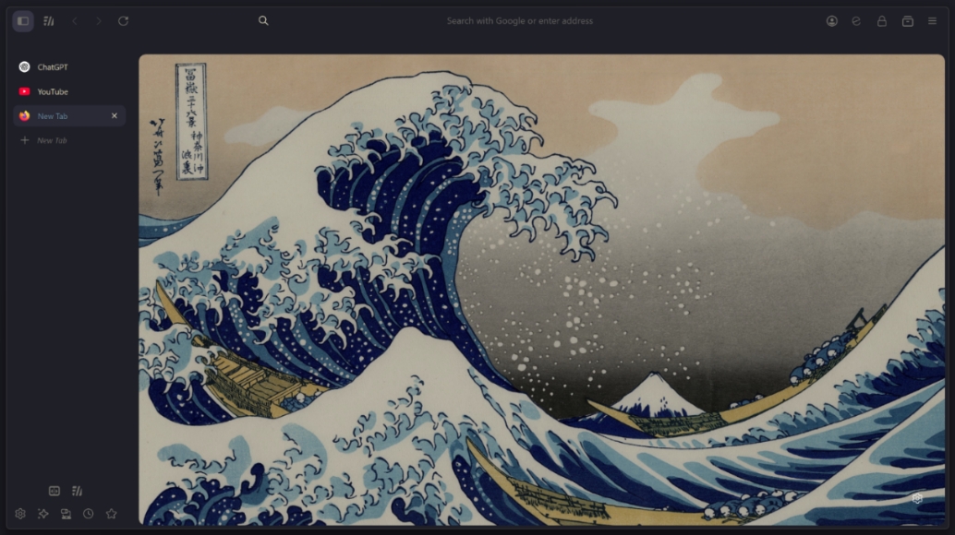
Task: Open settings gear in the sidebar footer
Action: 20,514
